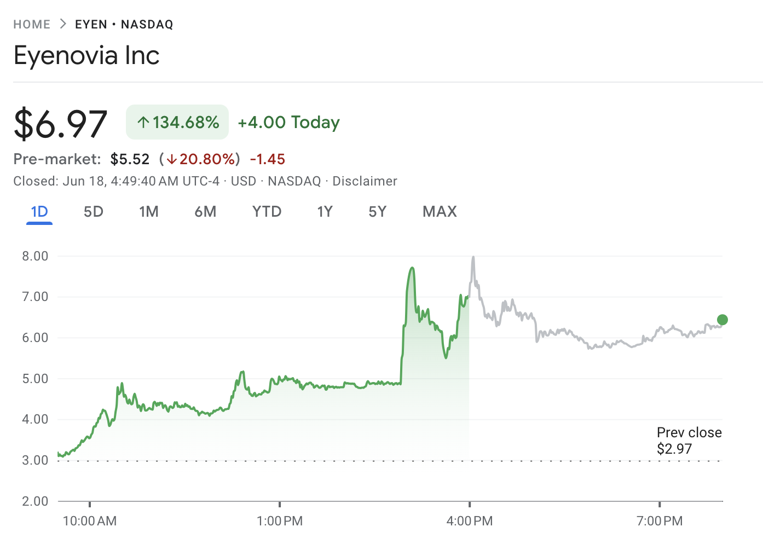The height and width of the screenshot is (544, 763).
Task: Switch chart to 1Y view
Action: pyautogui.click(x=325, y=212)
